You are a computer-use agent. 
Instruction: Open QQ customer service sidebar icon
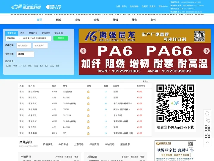(x=207, y=113)
